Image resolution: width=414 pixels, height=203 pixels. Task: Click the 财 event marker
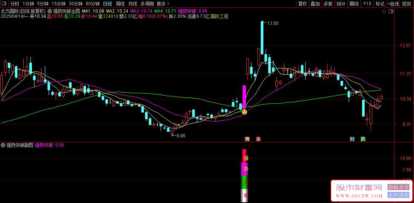point(352,139)
